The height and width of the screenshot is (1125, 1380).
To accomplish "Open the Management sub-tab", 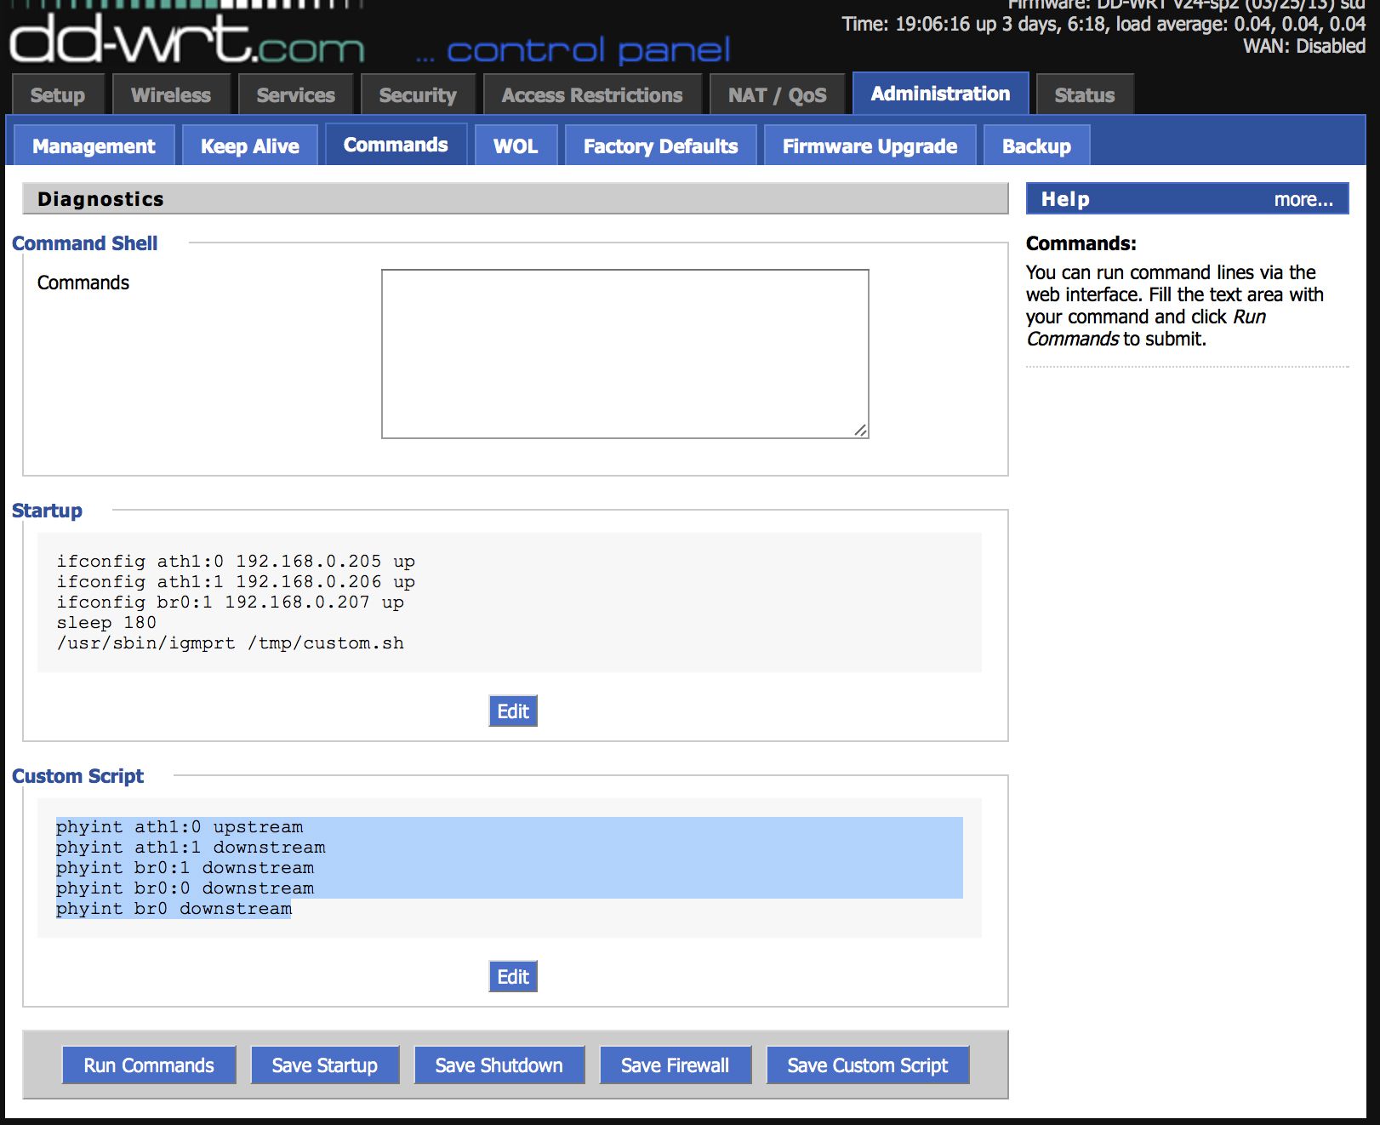I will [x=94, y=146].
